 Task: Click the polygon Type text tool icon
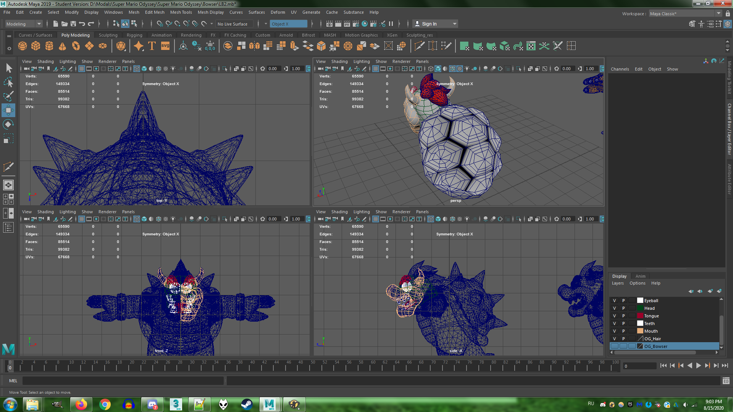152,46
